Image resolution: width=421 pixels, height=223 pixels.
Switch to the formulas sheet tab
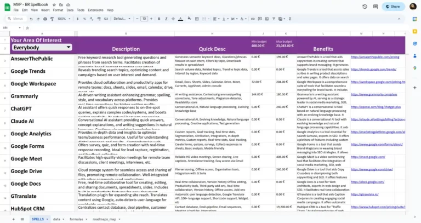click(78, 219)
